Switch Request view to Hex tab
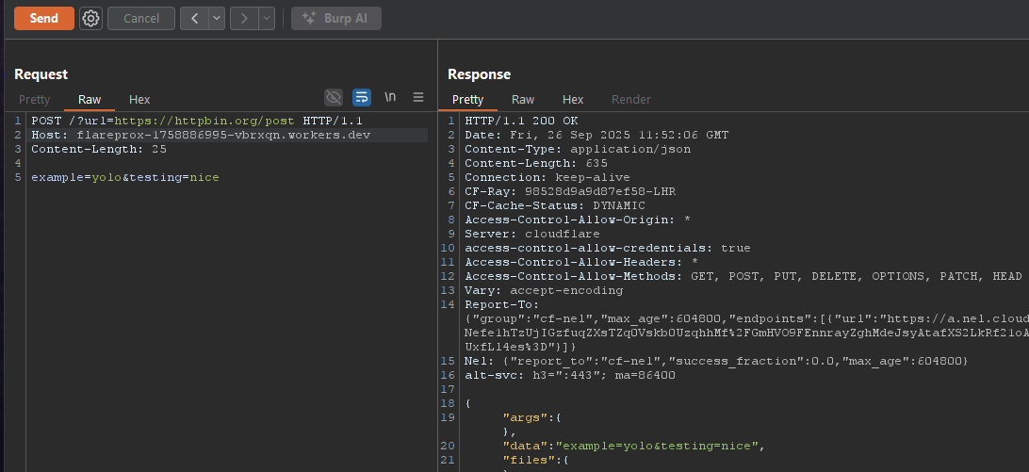The height and width of the screenshot is (472, 1029). tap(139, 99)
